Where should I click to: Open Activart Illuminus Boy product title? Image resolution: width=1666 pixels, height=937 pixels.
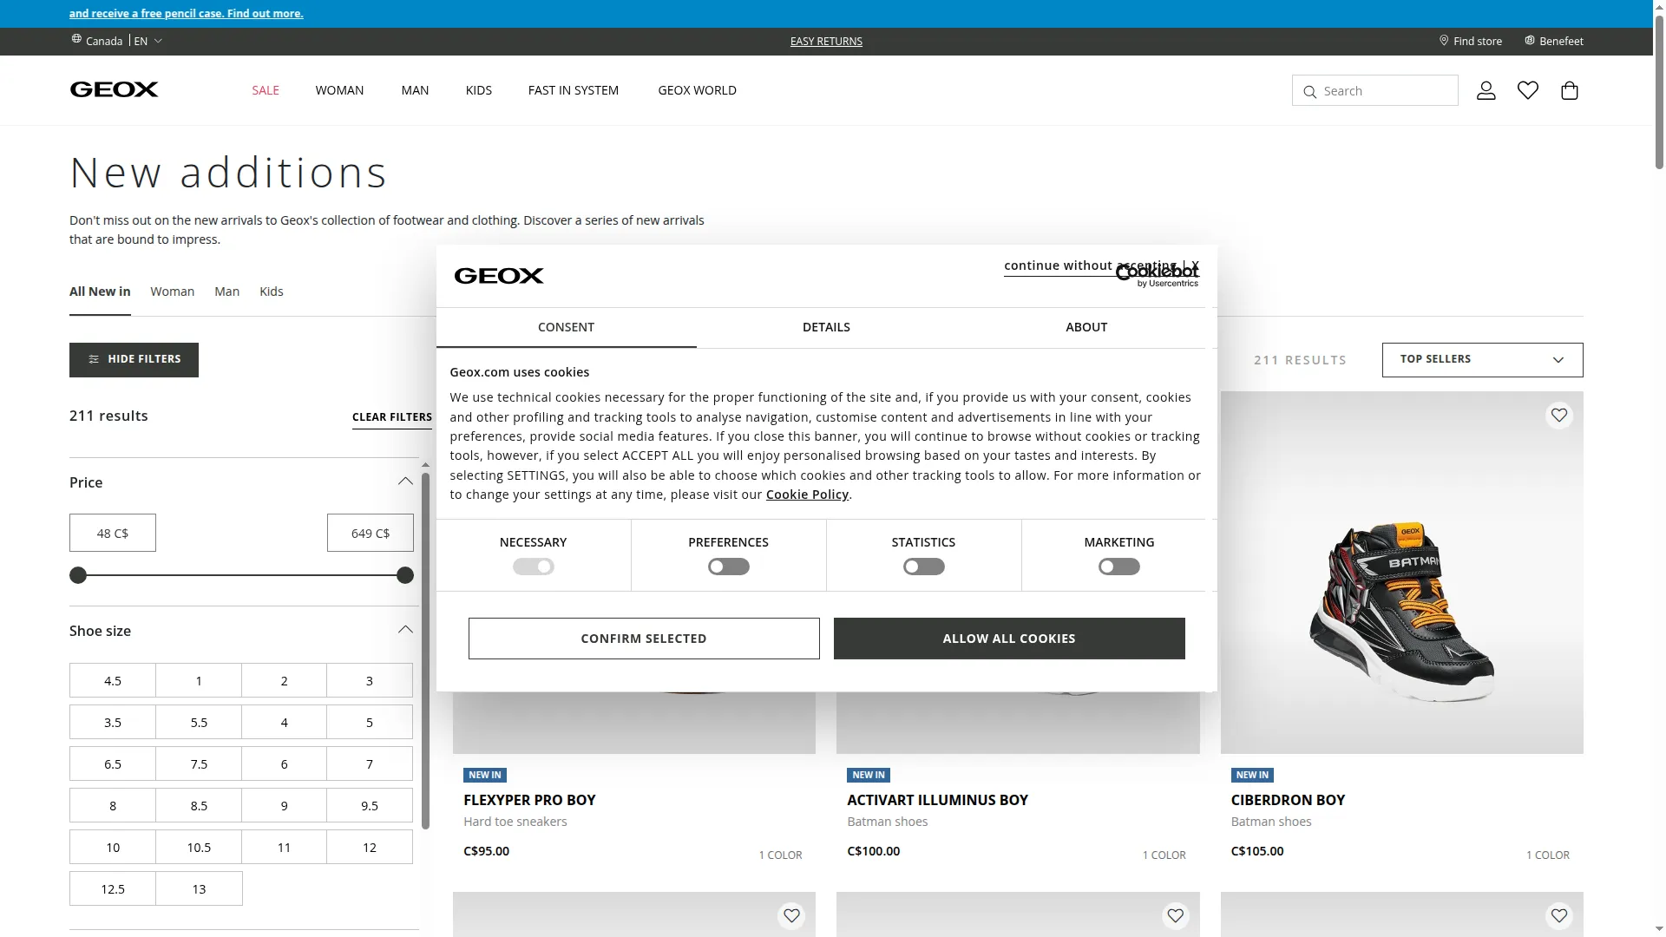coord(937,800)
